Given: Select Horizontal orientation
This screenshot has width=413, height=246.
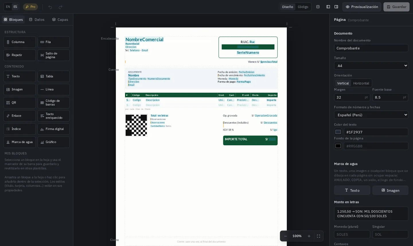Looking at the screenshot, I should point(361,83).
